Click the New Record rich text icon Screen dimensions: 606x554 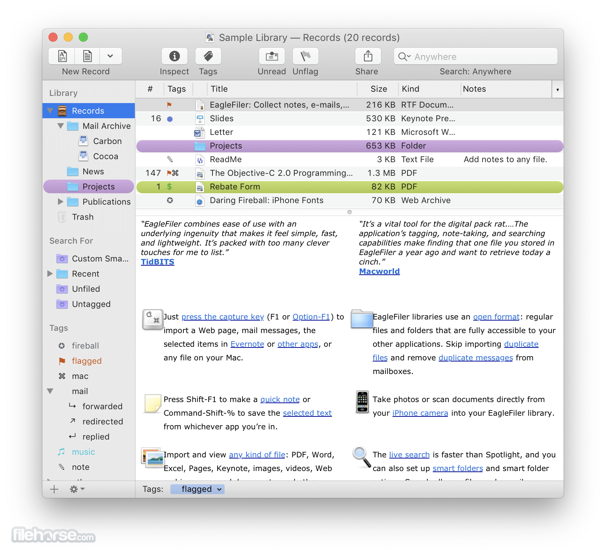pyautogui.click(x=62, y=56)
